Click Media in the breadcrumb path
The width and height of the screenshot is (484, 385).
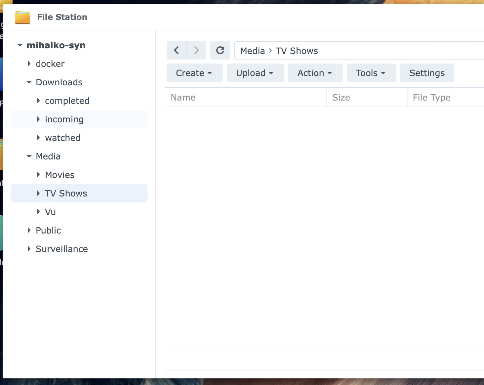point(252,51)
